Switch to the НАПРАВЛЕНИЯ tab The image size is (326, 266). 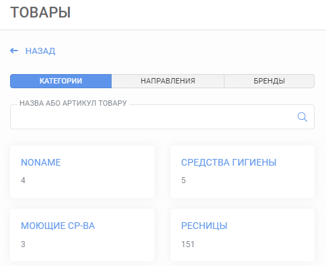click(x=168, y=81)
